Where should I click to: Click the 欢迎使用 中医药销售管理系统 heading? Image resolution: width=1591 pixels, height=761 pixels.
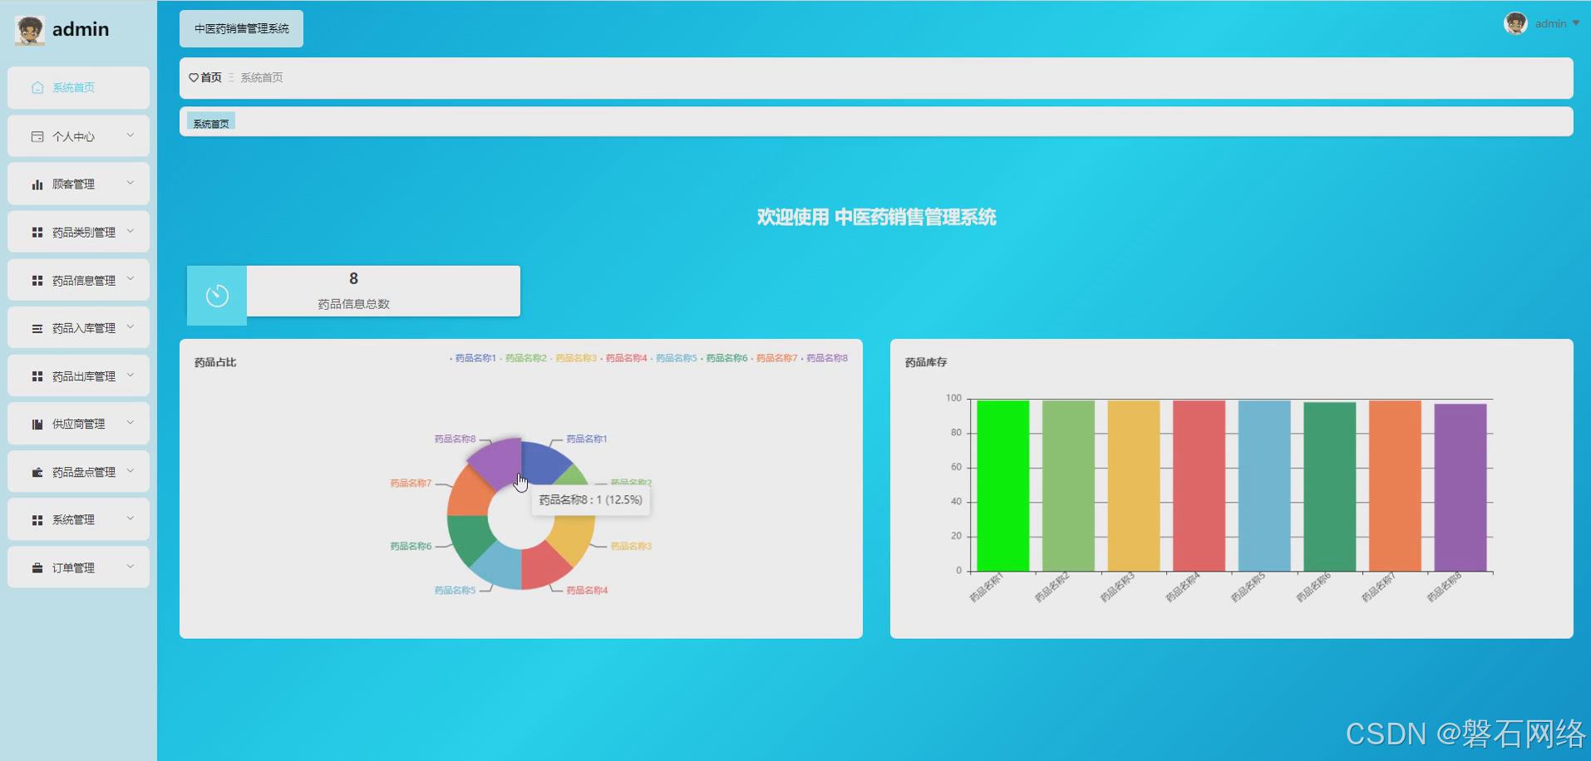pyautogui.click(x=876, y=218)
